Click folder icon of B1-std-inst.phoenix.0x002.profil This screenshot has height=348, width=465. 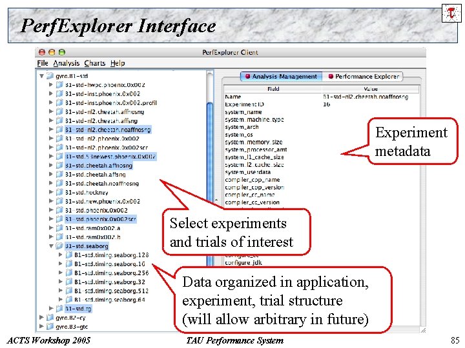click(59, 102)
